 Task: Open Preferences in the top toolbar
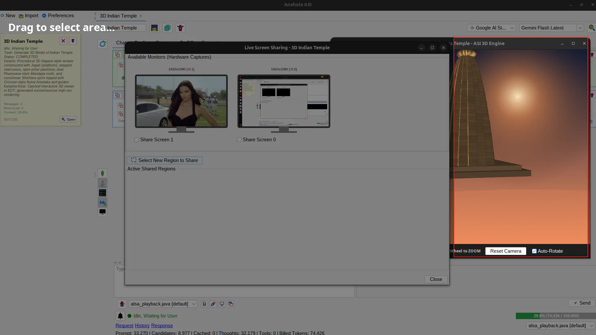point(58,16)
